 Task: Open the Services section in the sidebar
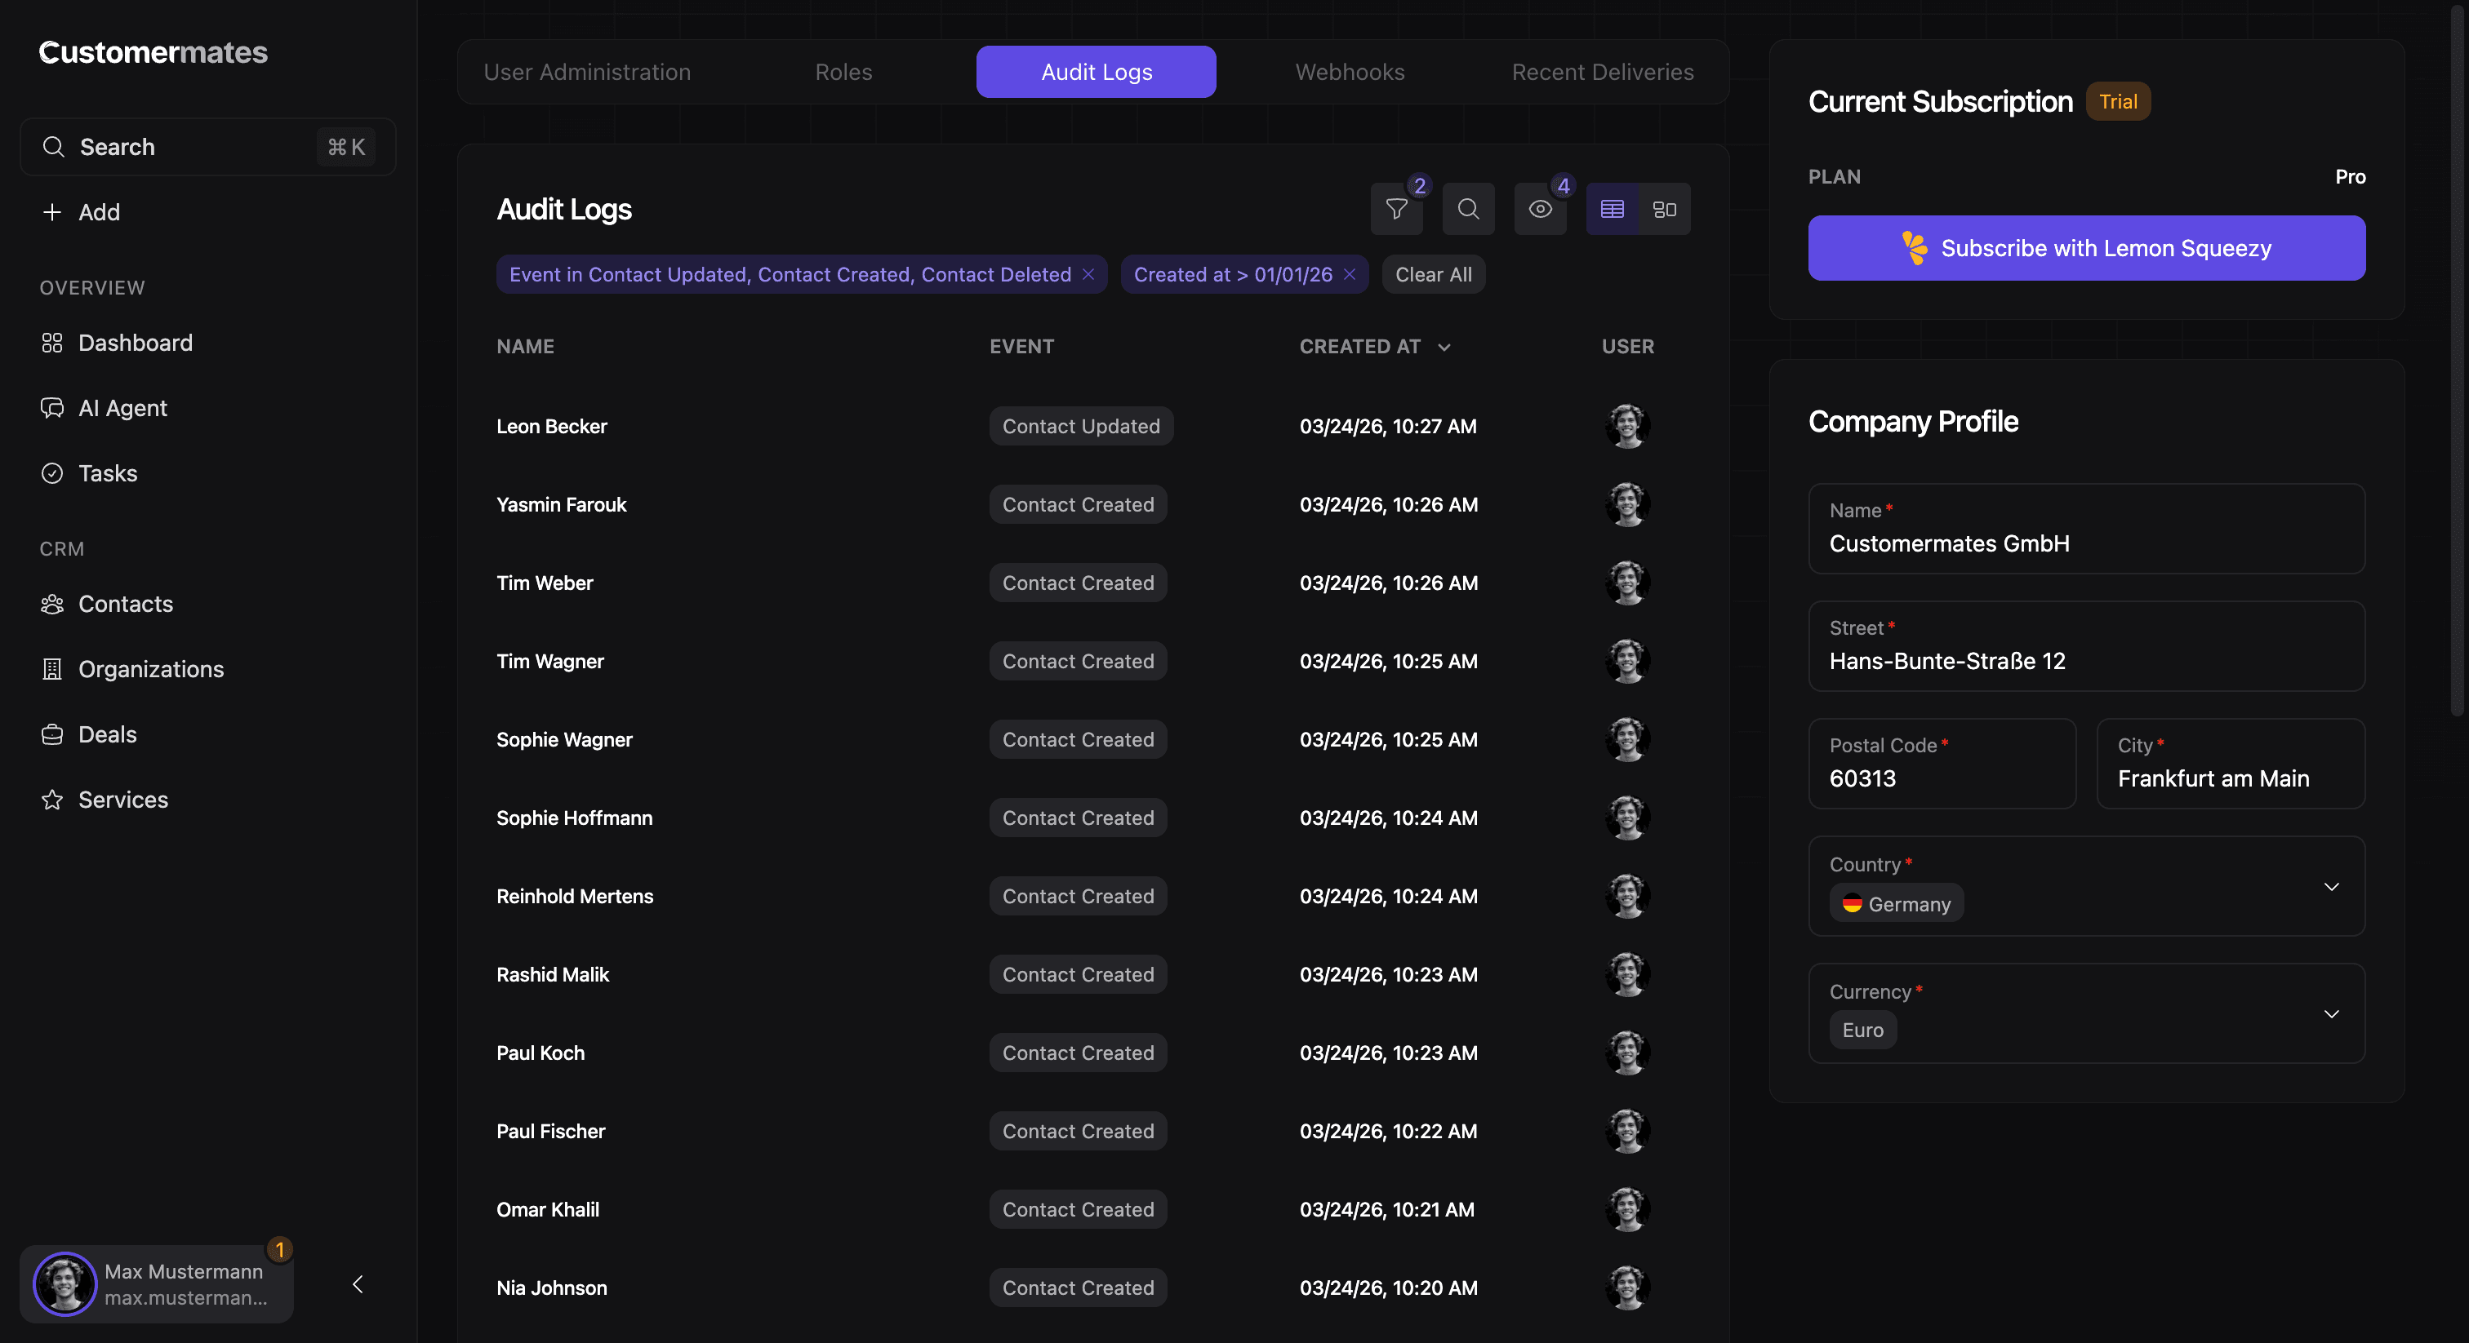point(122,799)
